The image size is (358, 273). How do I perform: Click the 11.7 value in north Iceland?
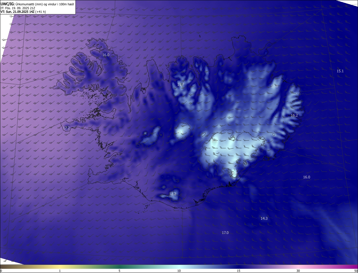coord(180,84)
